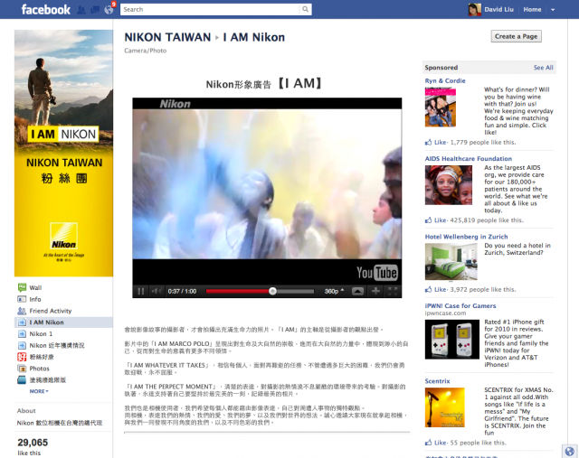The width and height of the screenshot is (579, 458).
Task: Click the Friend Activity people icon
Action: (x=22, y=311)
